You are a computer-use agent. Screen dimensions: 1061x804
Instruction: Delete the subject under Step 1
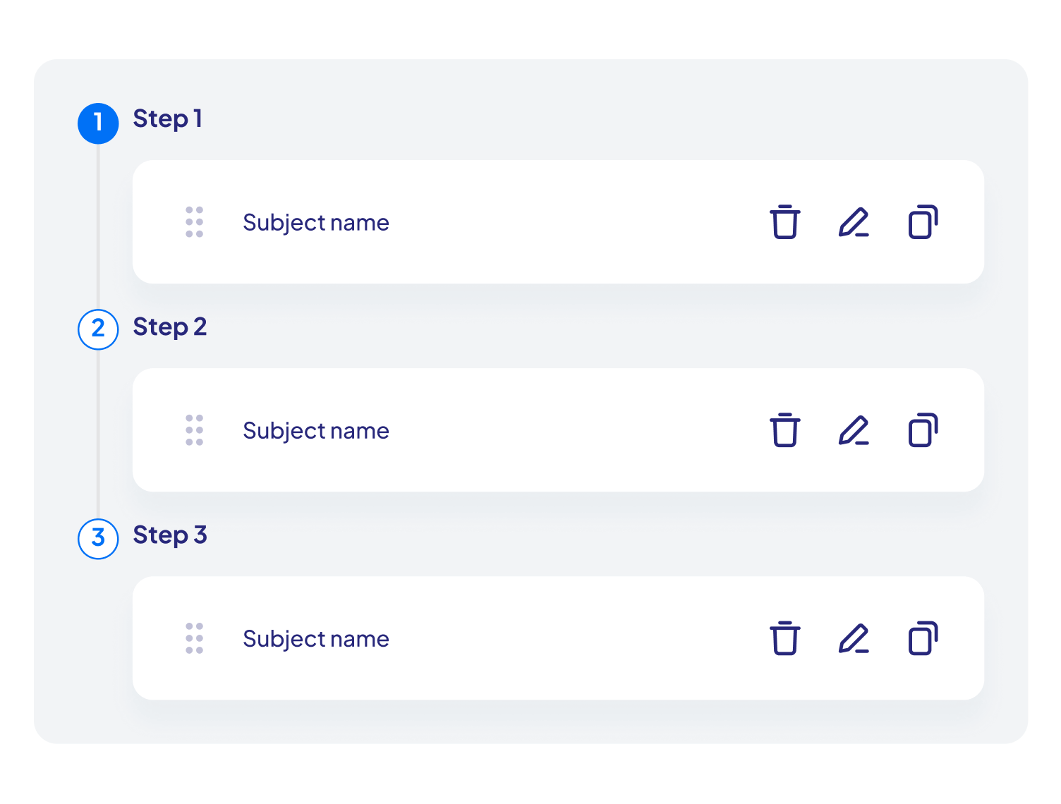(784, 222)
